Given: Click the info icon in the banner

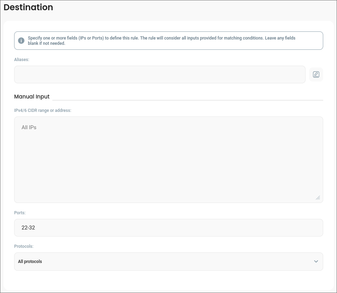Looking at the screenshot, I should click(21, 41).
